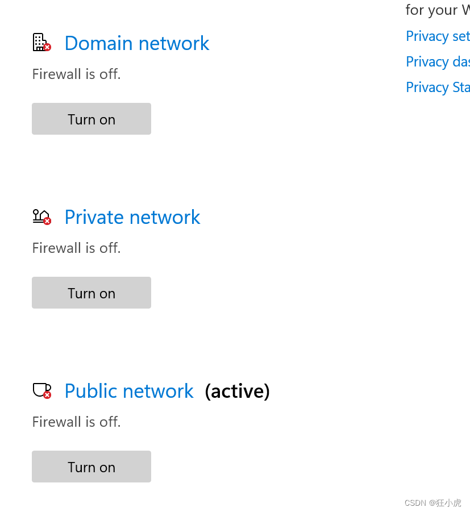Open the Privacy dashboard link

coord(438,61)
